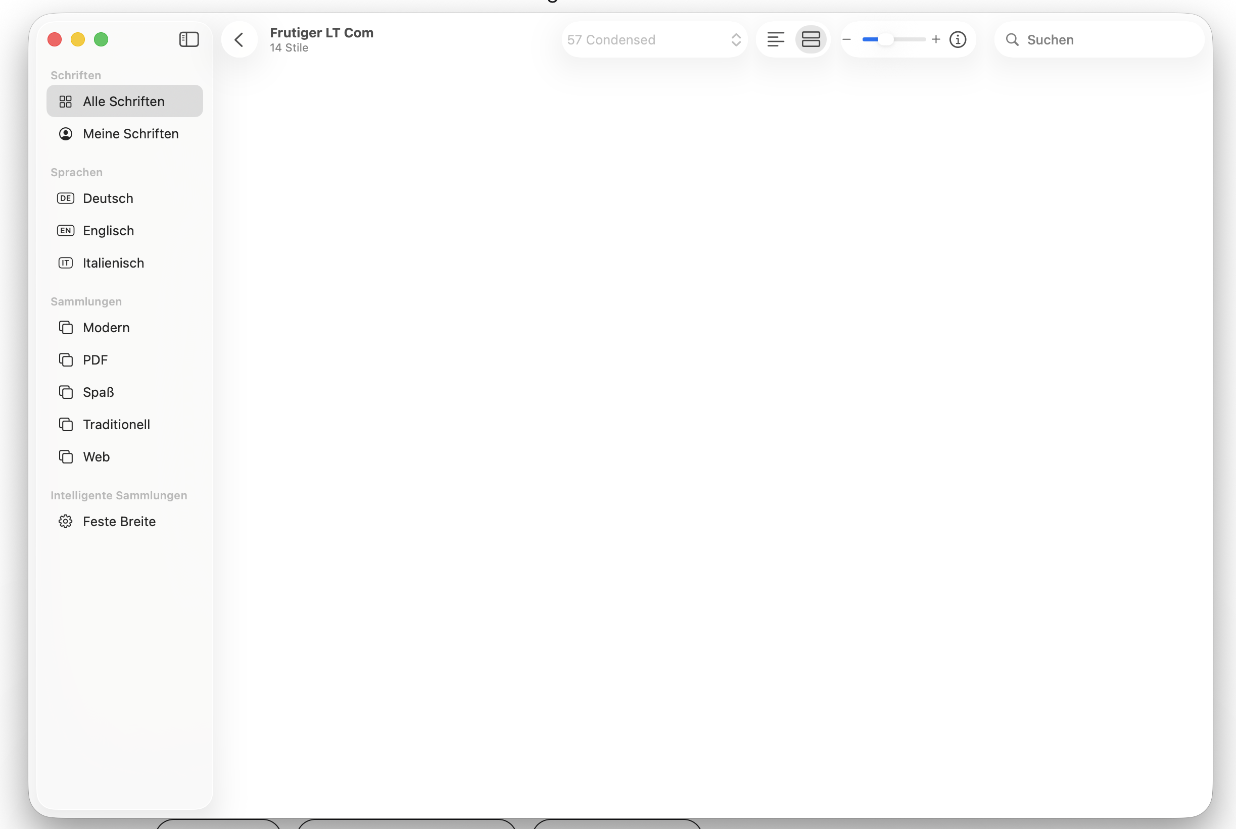Screen dimensions: 1236x829
Task: Select the Alle Schriften grid icon
Action: (66, 101)
